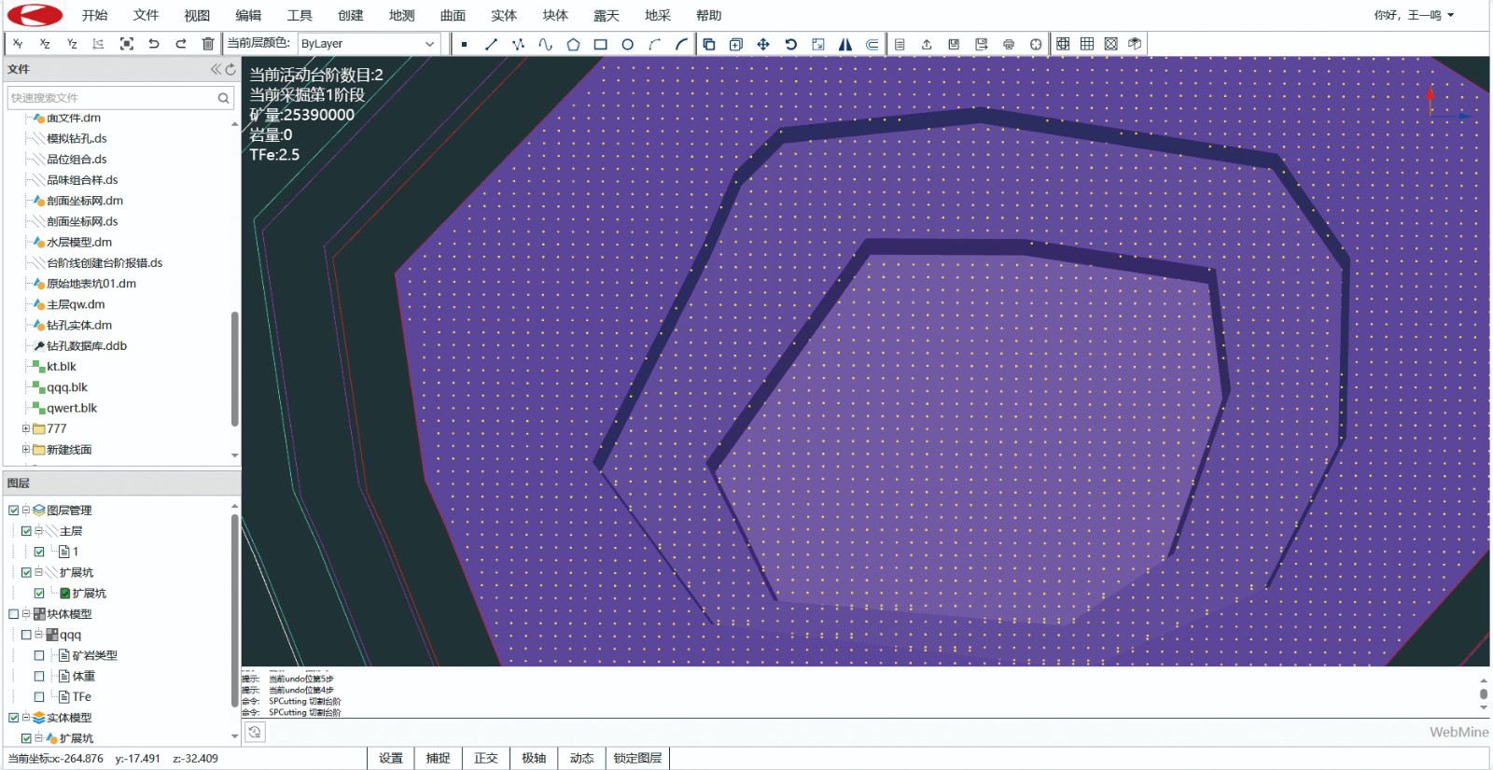
Task: Collapse the 实体模型 tree node
Action: [26, 718]
